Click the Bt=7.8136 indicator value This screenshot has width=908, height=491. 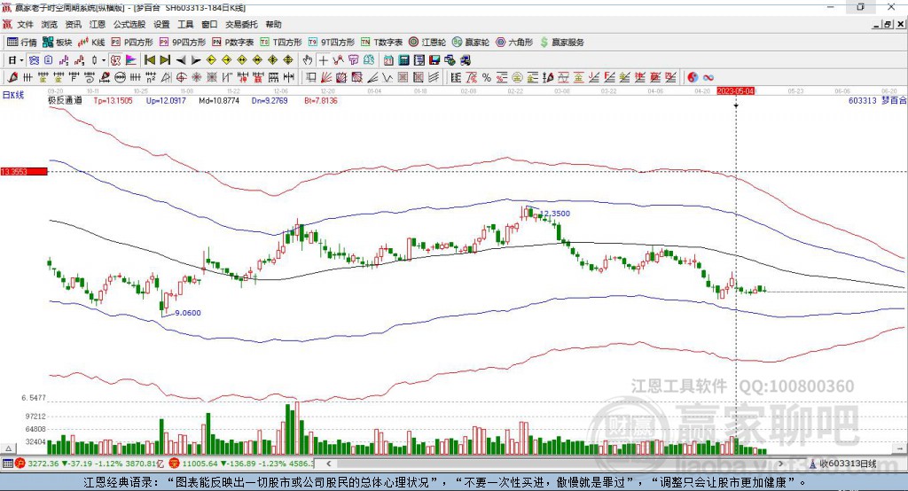coord(320,100)
